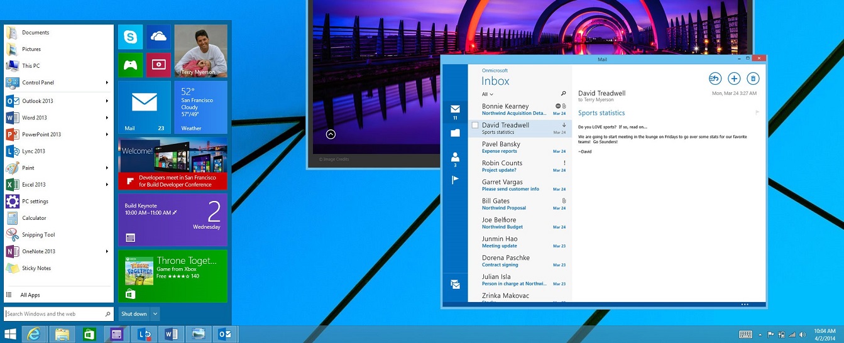
Task: Expand the OneNote 2013 jump list arrow
Action: click(x=107, y=251)
